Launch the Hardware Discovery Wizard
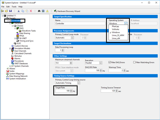Viewport: 160px width, 120px height. (67, 11)
